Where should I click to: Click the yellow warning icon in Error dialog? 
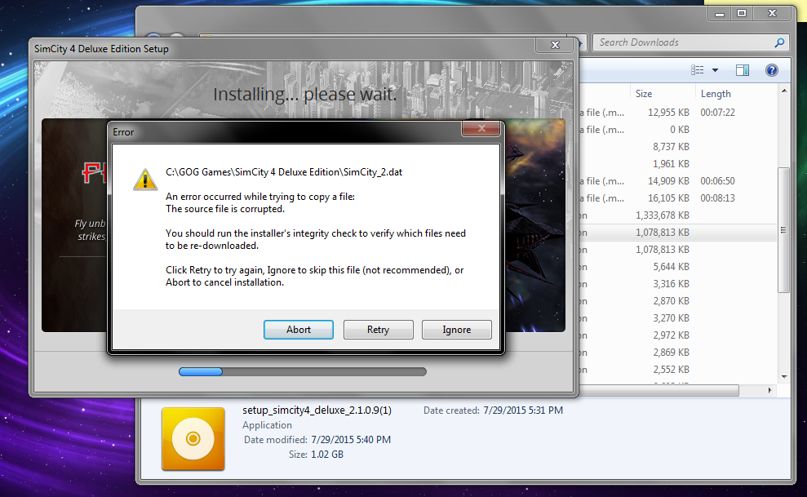coord(145,180)
